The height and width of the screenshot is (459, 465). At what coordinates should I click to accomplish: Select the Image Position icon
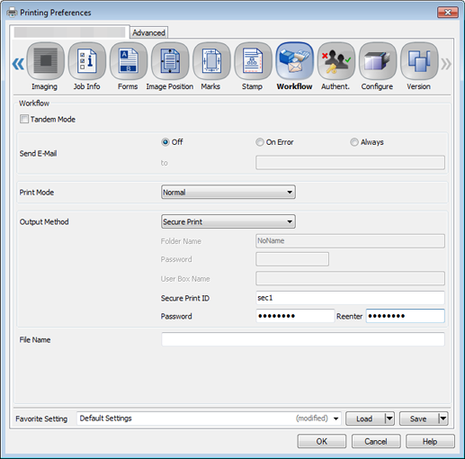tap(170, 61)
